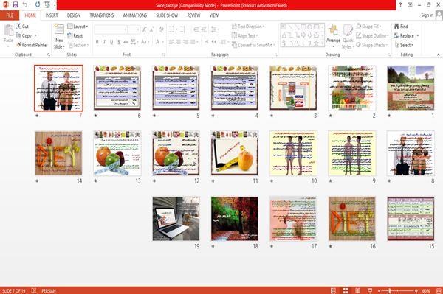Click Convert to SmartArt
443x294 pixels.
point(253,45)
